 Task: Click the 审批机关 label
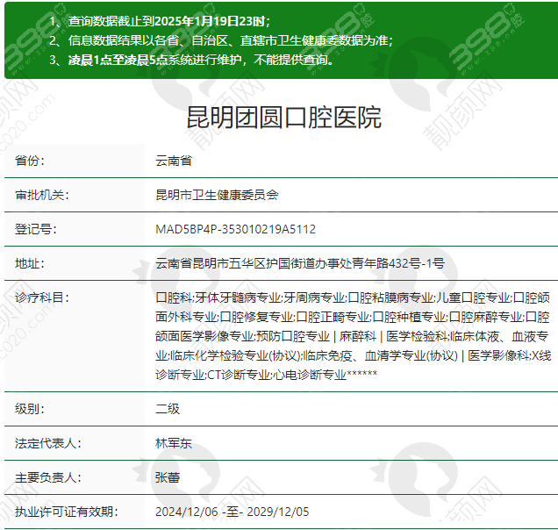[x=41, y=195]
